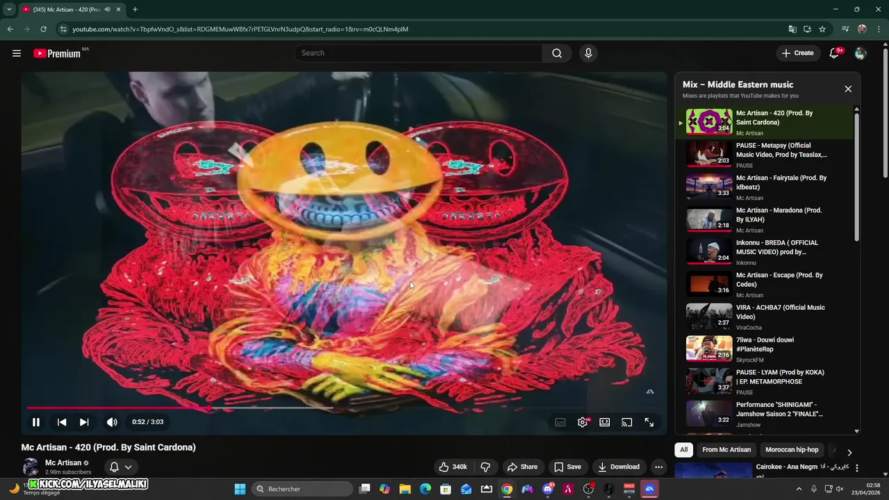Open the translate page icon in address bar
The image size is (889, 500).
click(792, 29)
